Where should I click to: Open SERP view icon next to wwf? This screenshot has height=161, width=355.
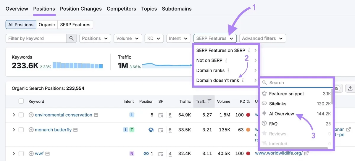(47, 153)
